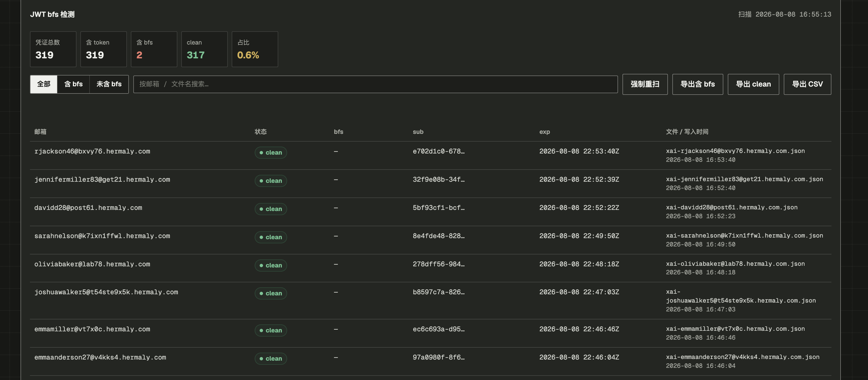Click the 含 bfs 2 stat card
Viewport: 868px width, 380px height.
(x=154, y=49)
